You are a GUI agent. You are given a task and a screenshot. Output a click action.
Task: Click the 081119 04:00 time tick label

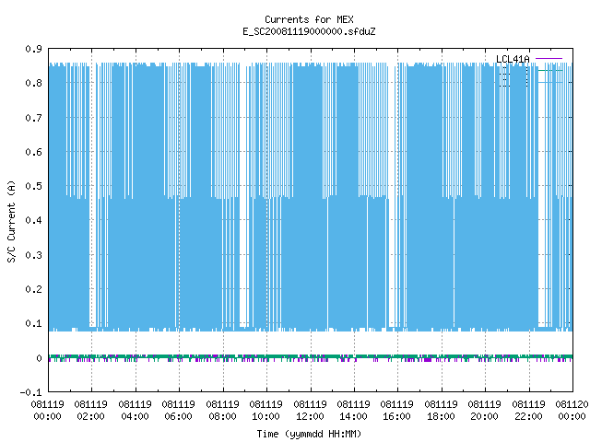[135, 411]
